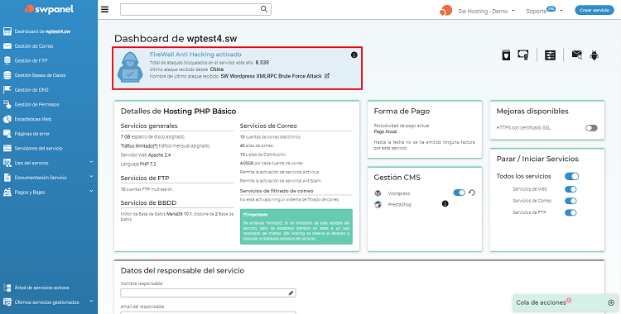Screen dimensions: 621x314
Task: Open the mail search toolbar icon
Action: tap(576, 55)
